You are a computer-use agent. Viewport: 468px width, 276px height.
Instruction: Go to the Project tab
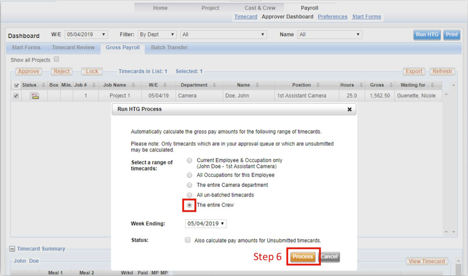210,8
